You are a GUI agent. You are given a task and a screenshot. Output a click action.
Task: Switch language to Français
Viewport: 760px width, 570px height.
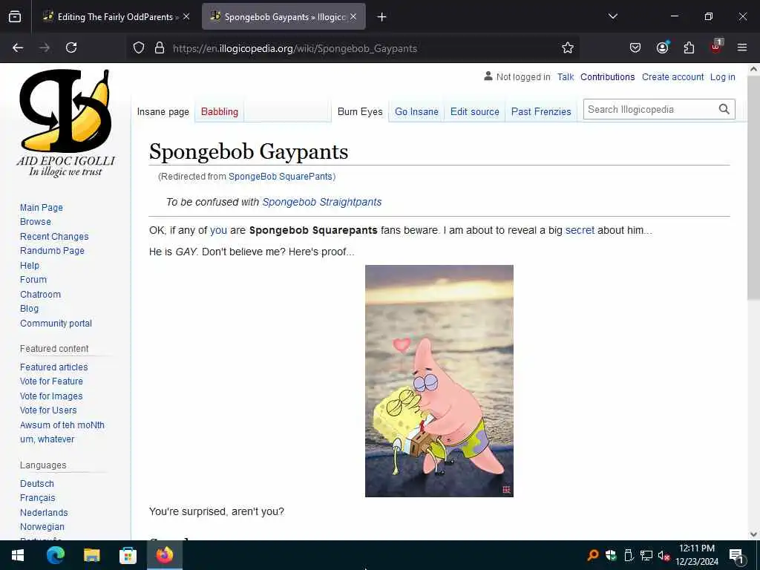[x=37, y=498]
